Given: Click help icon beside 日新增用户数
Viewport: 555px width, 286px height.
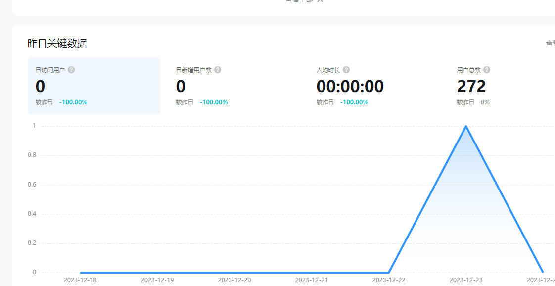Looking at the screenshot, I should [x=218, y=70].
